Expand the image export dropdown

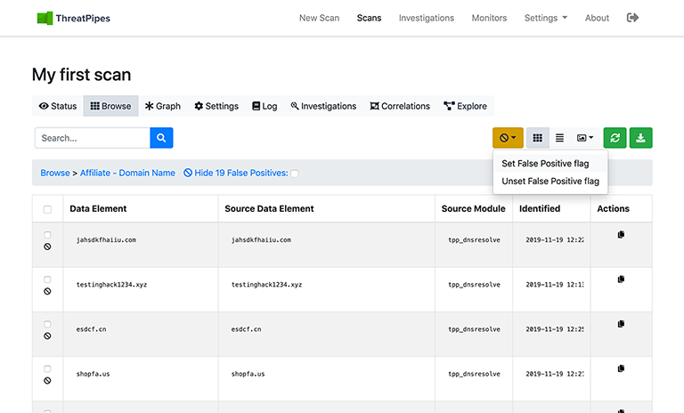(x=585, y=138)
